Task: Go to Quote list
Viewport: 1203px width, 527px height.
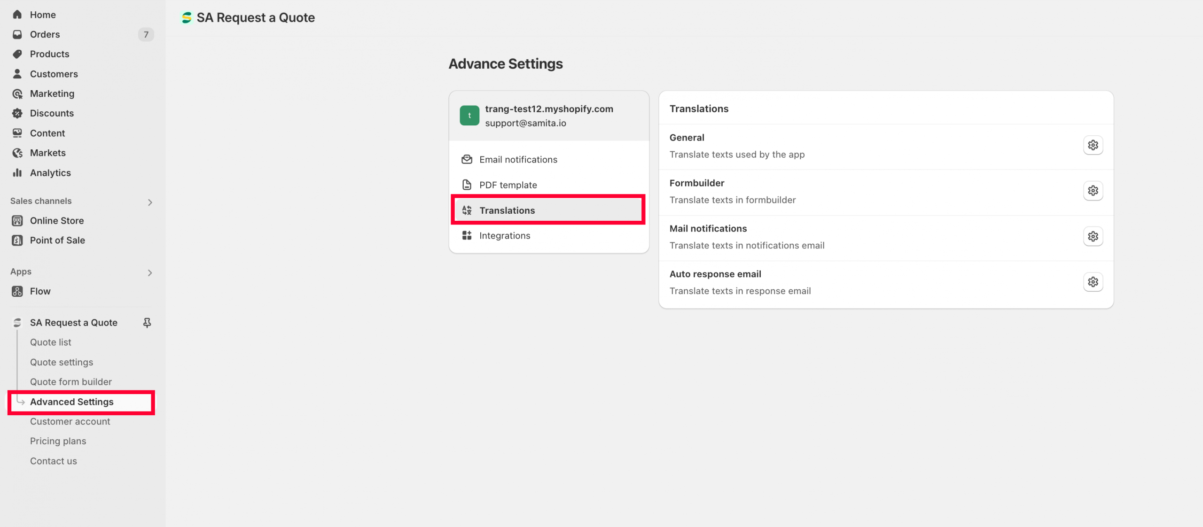Action: (51, 342)
